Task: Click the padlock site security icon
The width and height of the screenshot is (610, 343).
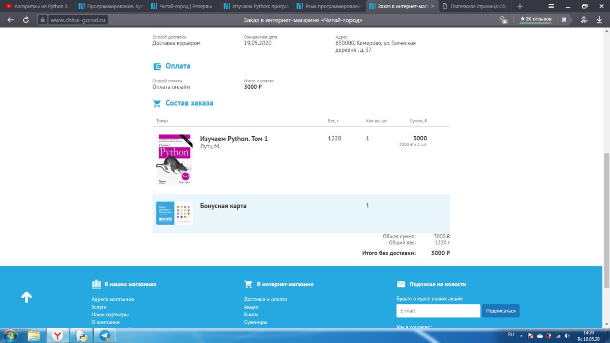Action: pos(42,20)
